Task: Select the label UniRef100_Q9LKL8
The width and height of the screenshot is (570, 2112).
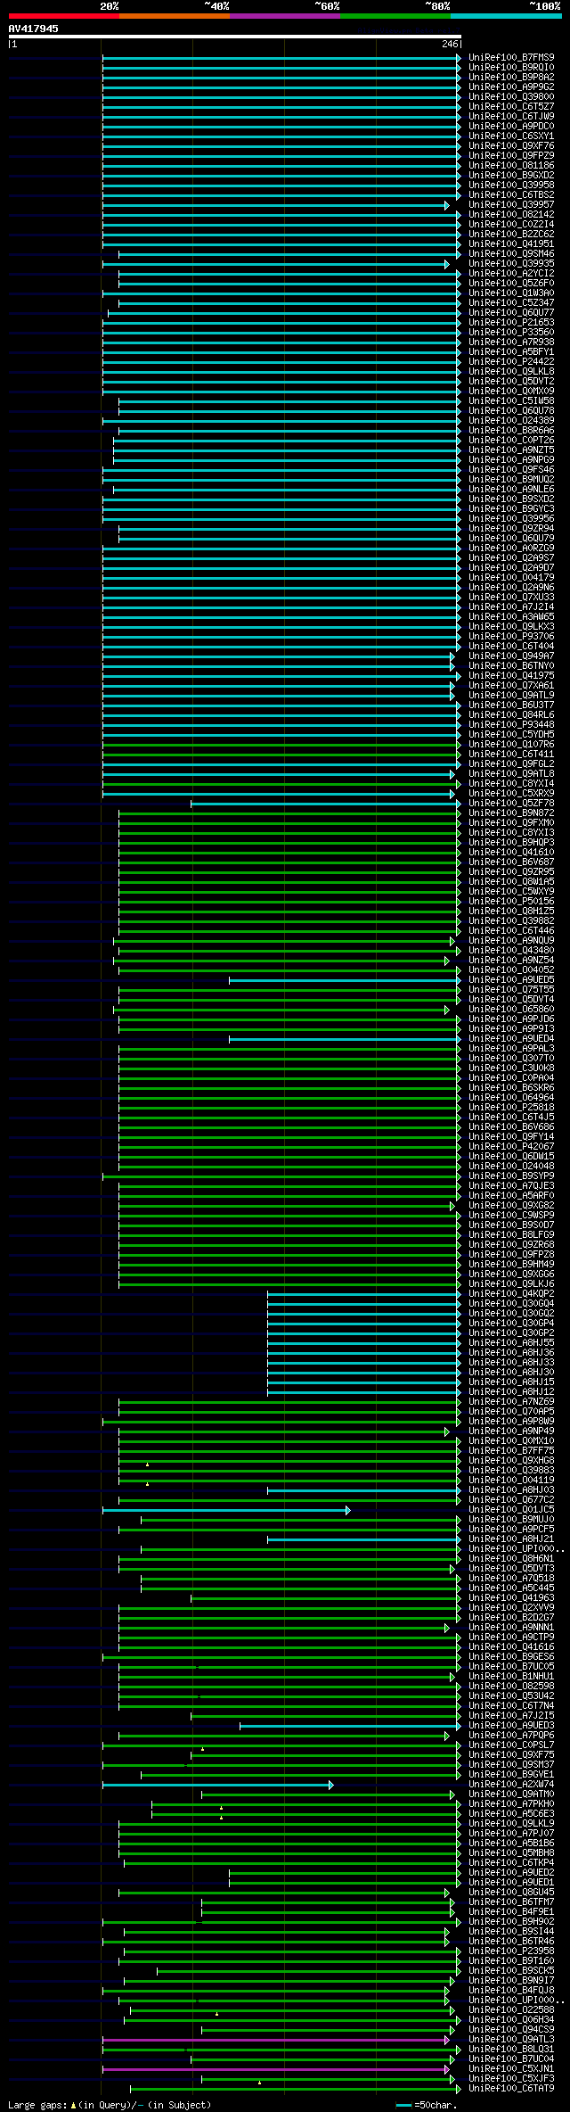Action: (511, 372)
